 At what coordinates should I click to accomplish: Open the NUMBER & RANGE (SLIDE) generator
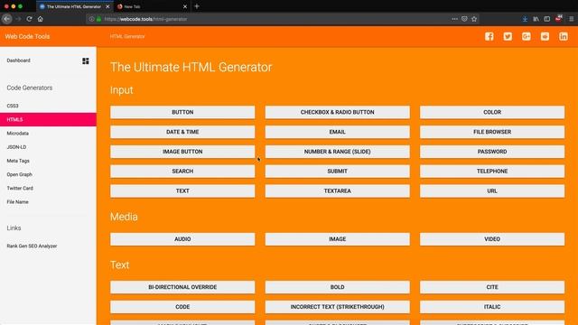click(x=337, y=152)
